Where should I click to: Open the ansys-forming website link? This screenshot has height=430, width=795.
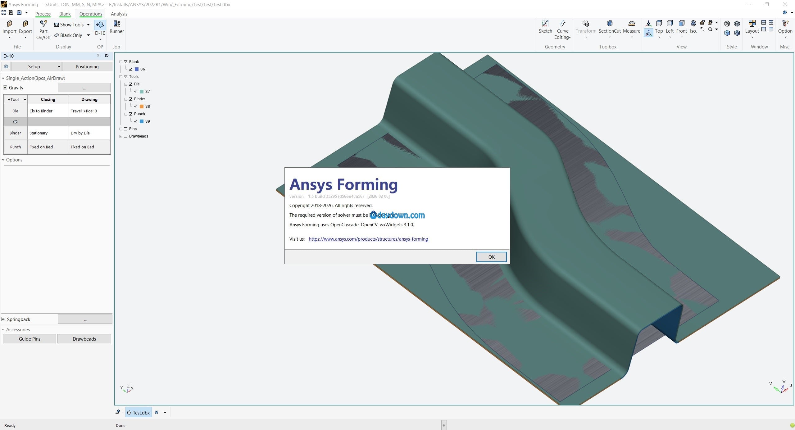click(x=368, y=239)
